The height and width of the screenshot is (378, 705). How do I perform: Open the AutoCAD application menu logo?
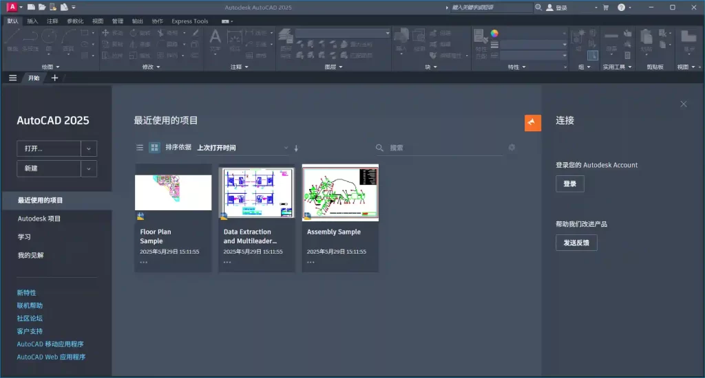point(12,7)
